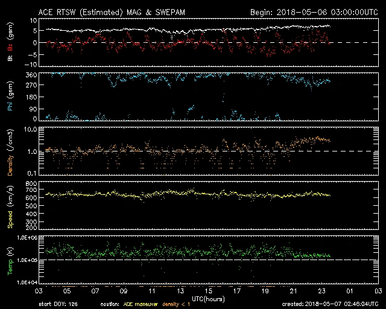This screenshot has height=309, width=386.
Task: Click the green Temp (K) axis label
Action: click(10, 261)
